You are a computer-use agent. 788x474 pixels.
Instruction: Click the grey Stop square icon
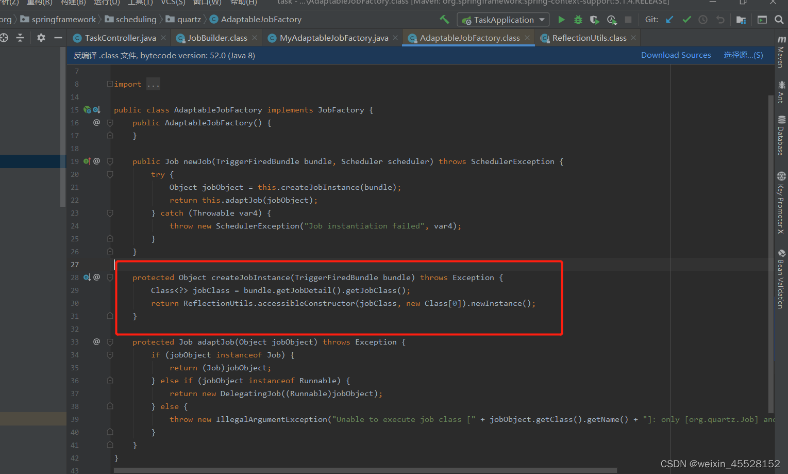point(628,20)
